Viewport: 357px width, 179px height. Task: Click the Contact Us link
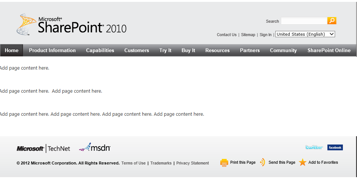point(227,35)
